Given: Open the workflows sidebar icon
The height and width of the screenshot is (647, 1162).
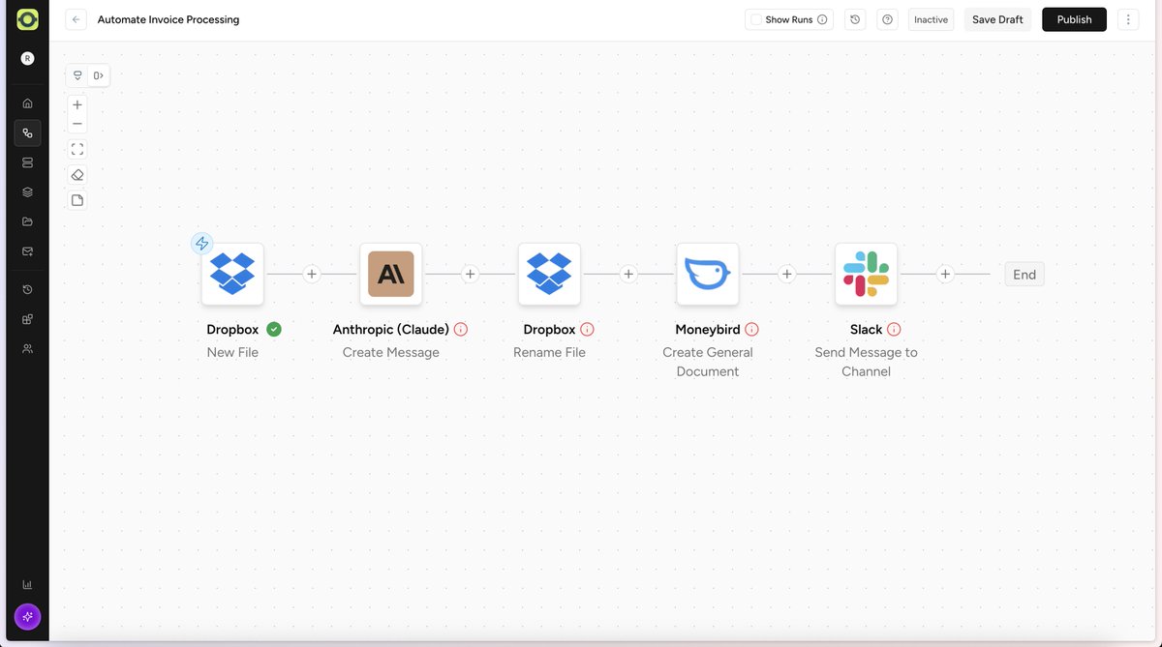Looking at the screenshot, I should [x=27, y=133].
